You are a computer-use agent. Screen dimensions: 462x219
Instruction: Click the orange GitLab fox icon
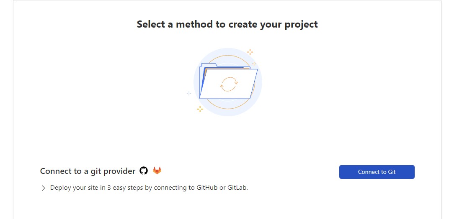coord(157,171)
